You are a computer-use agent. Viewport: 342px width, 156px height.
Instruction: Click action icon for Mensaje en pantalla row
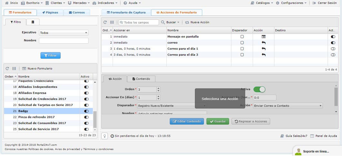point(264,37)
